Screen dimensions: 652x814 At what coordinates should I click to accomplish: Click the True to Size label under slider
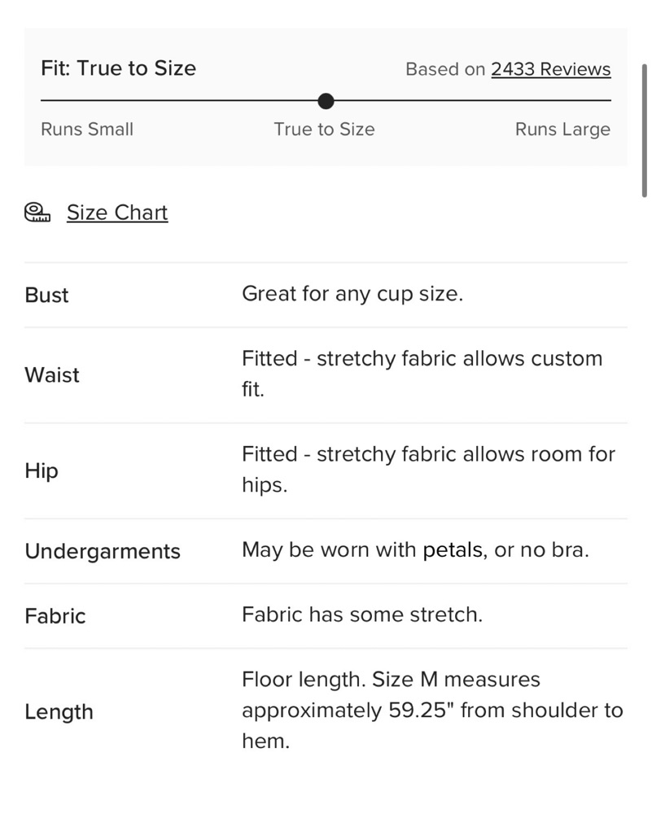click(x=325, y=129)
